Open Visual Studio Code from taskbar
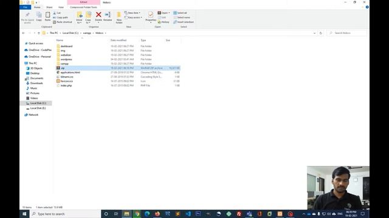The image size is (389, 218). (188, 214)
